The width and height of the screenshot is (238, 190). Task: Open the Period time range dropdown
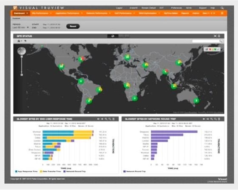coord(21,28)
